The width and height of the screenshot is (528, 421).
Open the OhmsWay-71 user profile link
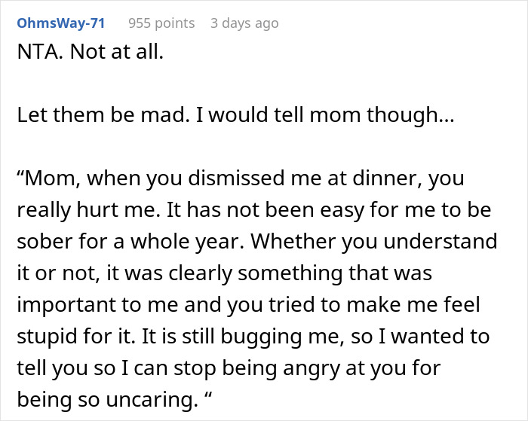tap(61, 23)
